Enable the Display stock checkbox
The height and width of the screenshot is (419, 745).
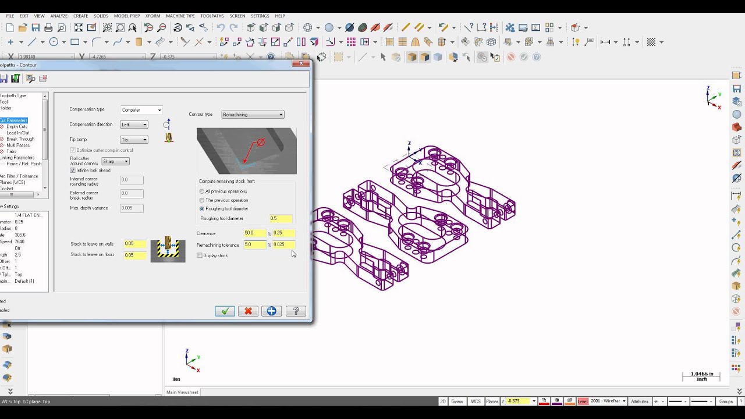pos(200,255)
